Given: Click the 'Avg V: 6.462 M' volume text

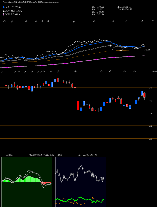Looking at the screenshot, I should [124, 7].
